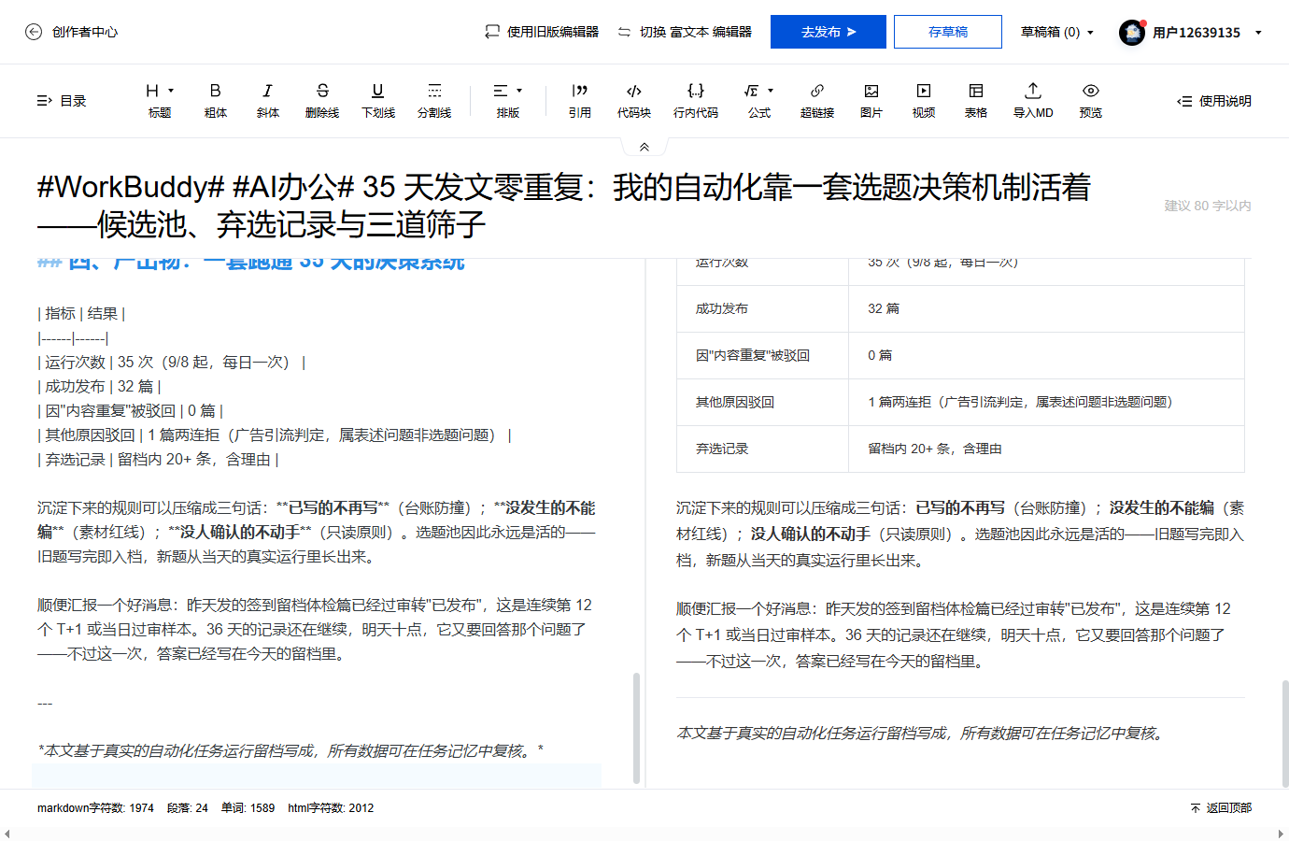Click the 去发布 publish button
Screen dimensions: 1289x841
tap(829, 32)
